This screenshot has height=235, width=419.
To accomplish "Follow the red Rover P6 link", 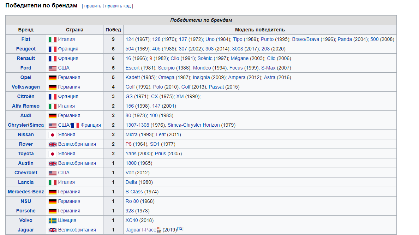I will coord(128,144).
